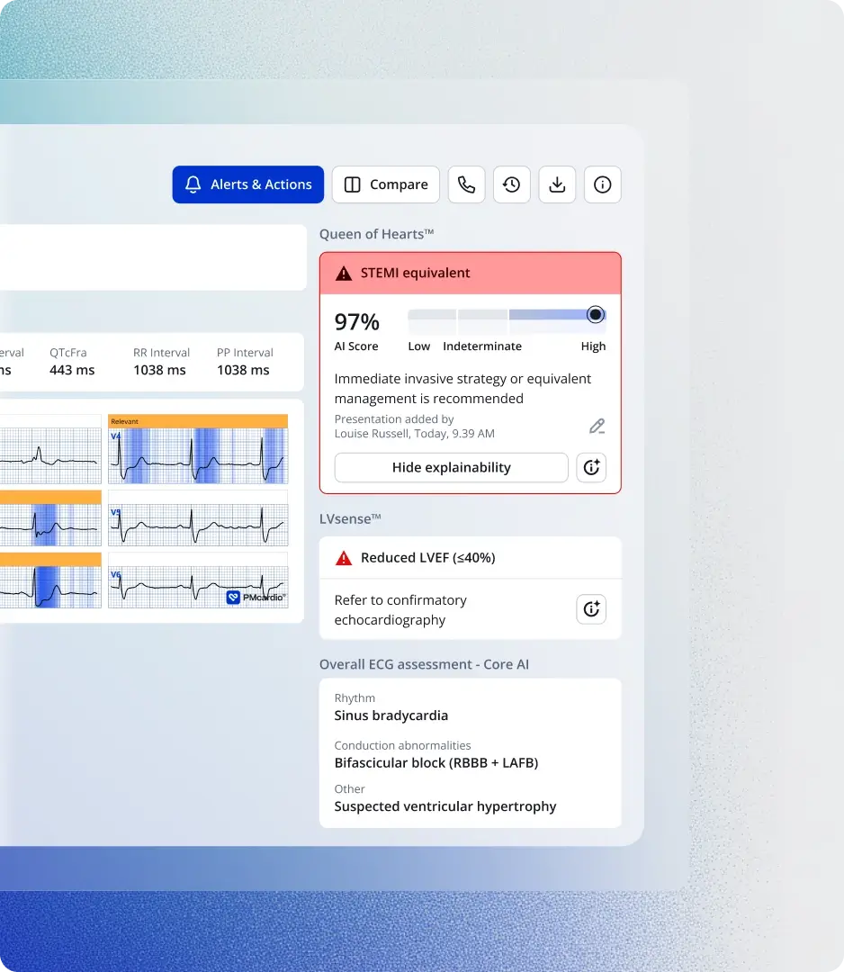
Task: Click the High label on score bar
Action: click(593, 346)
